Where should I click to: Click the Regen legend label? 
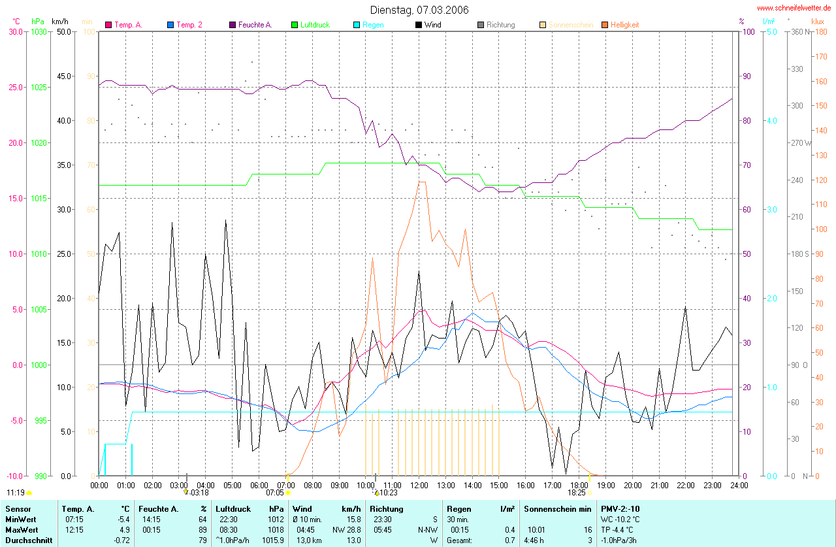pos(373,25)
